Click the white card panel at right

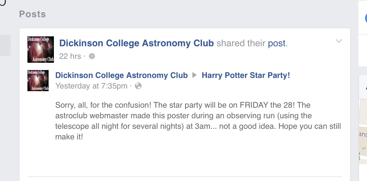point(363,33)
